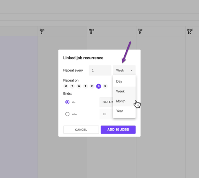Image resolution: width=199 pixels, height=178 pixels.
Task: Click the CANCEL button
Action: point(81,130)
